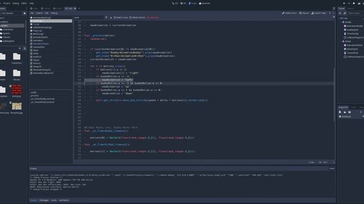
Task: Open the top Debug menu
Action: pos(16,3)
